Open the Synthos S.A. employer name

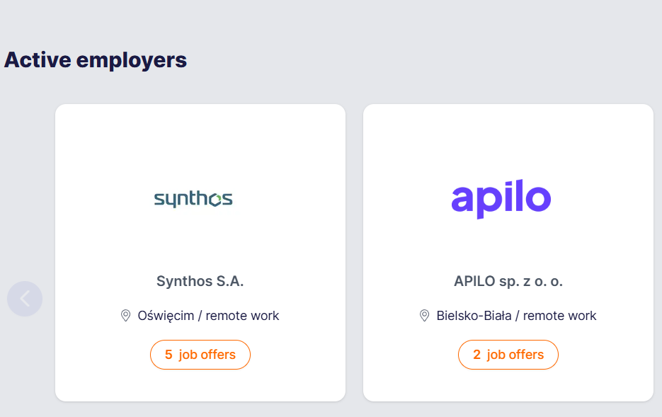200,281
